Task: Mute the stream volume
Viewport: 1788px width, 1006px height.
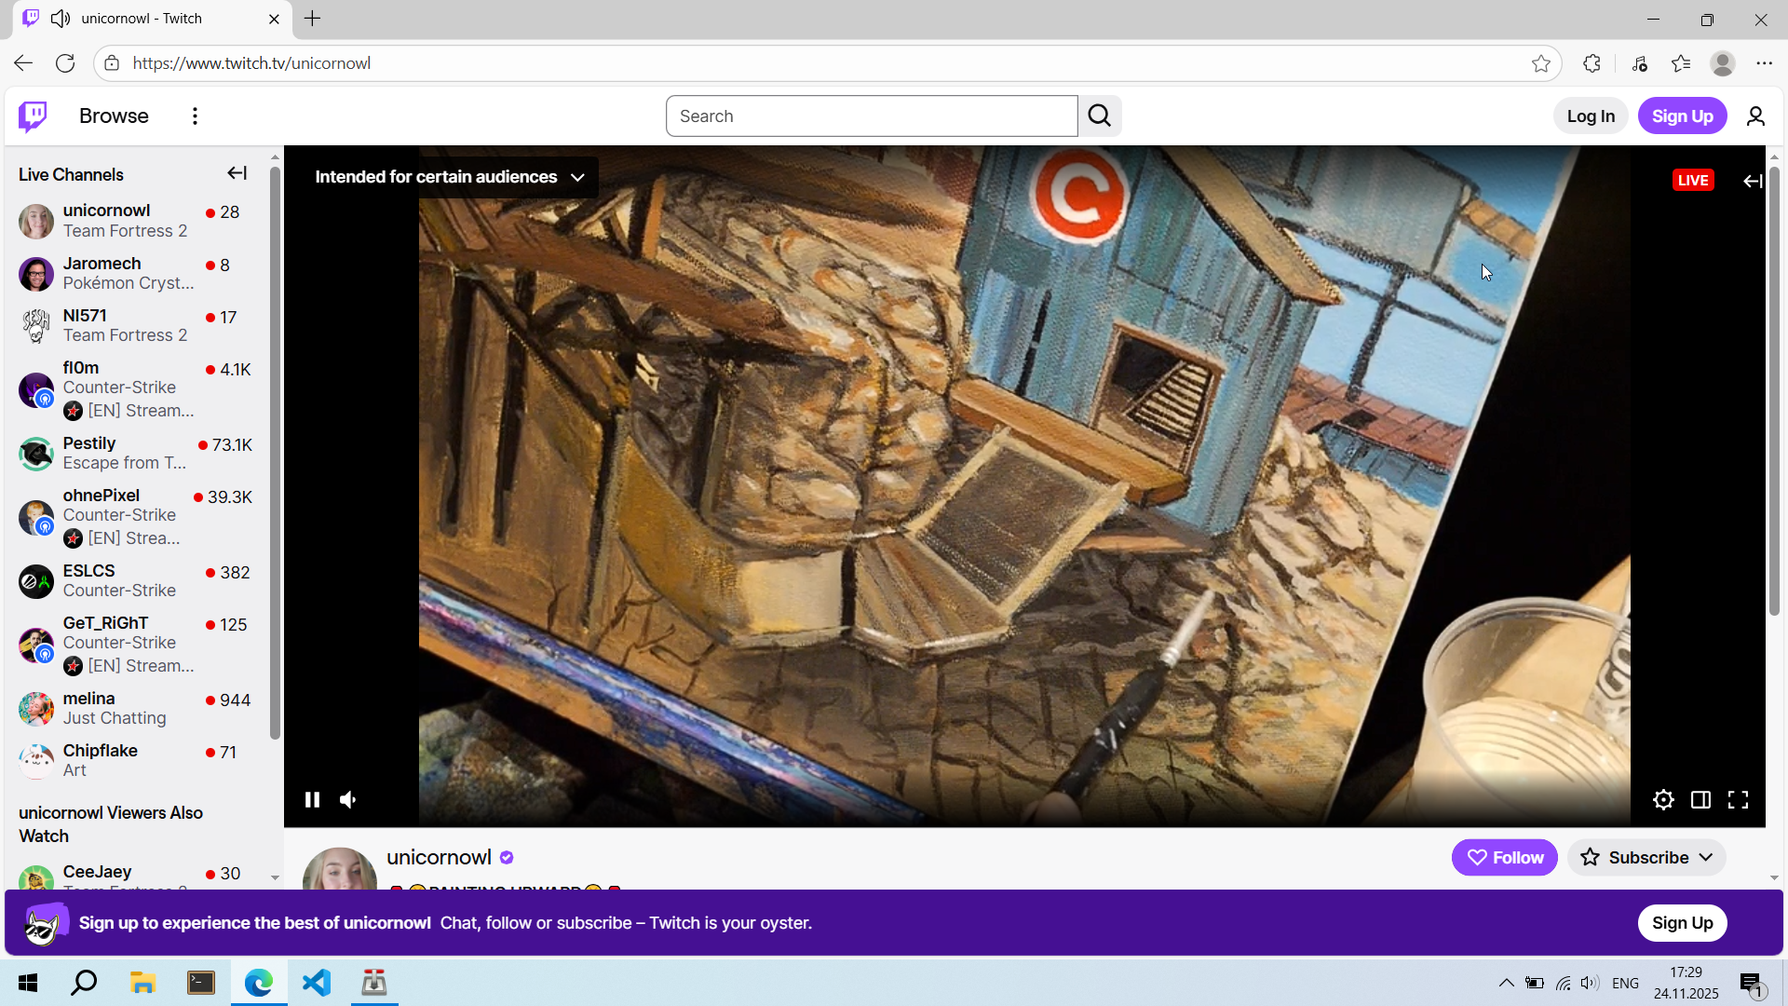Action: [x=348, y=800]
